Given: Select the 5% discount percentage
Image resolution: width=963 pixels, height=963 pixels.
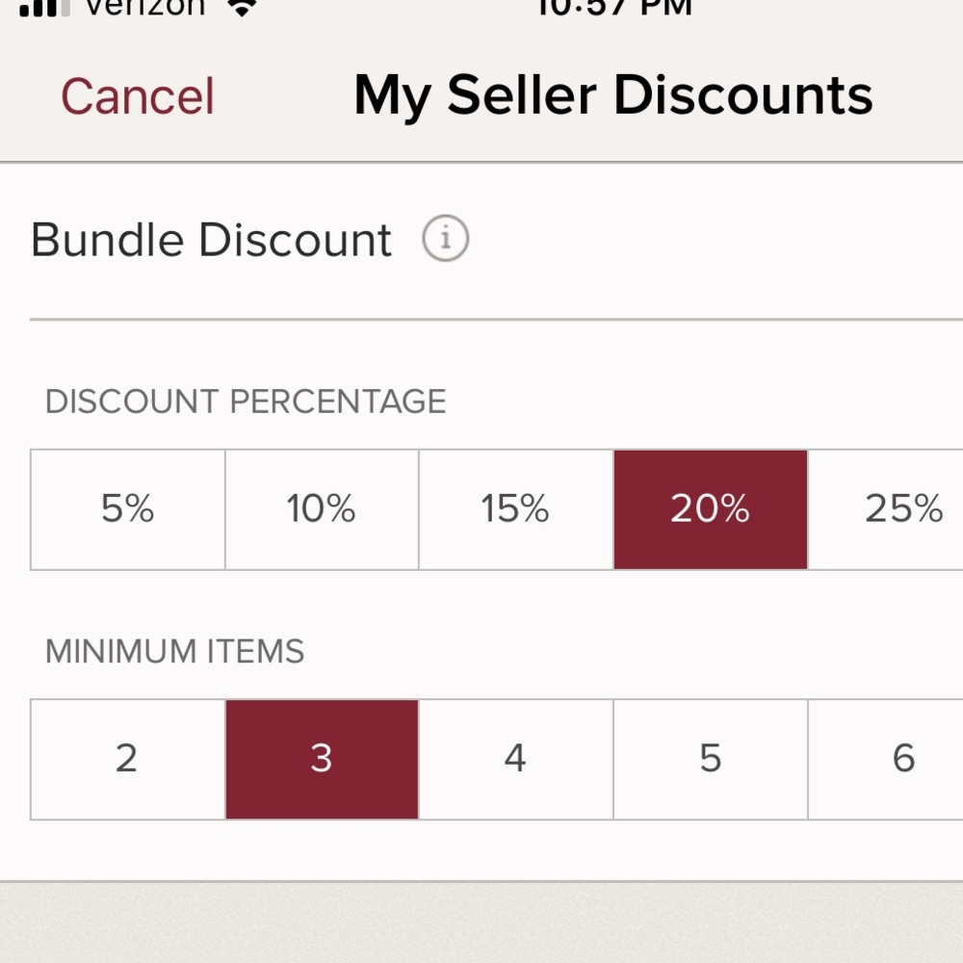Looking at the screenshot, I should click(x=128, y=509).
